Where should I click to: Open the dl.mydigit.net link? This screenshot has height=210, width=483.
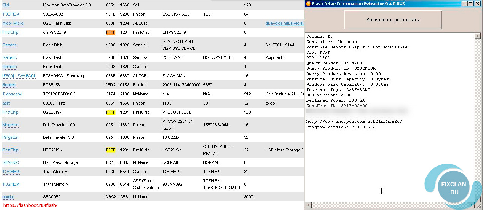tap(284, 23)
